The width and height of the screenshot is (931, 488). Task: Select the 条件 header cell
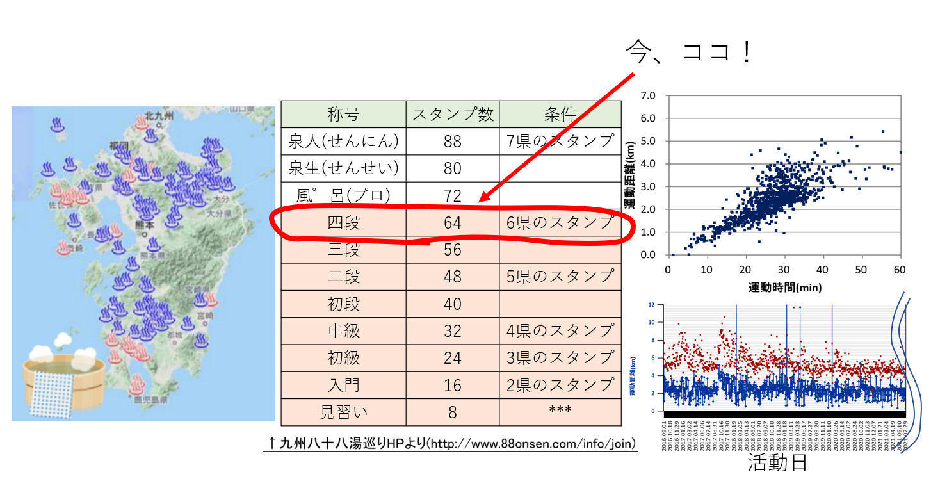tap(560, 114)
